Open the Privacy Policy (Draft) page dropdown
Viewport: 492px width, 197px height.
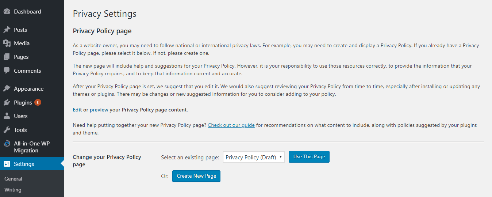pos(254,157)
